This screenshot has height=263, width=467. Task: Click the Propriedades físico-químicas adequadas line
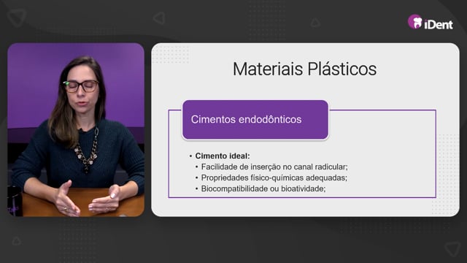[274, 178]
